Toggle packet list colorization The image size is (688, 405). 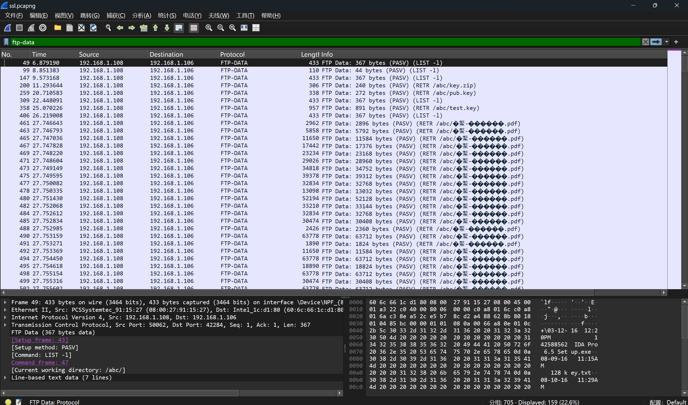click(194, 28)
